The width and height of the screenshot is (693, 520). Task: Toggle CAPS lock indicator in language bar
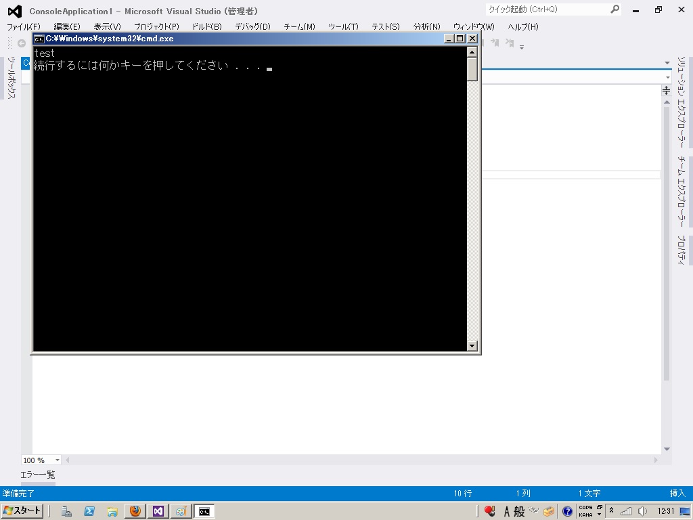coord(585,508)
